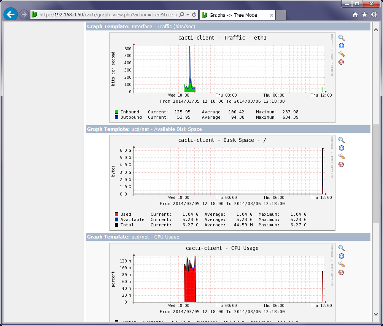This screenshot has width=383, height=326.
Task: Click page-top red arrow beside Traffic eth1 graph
Action: click(x=341, y=62)
